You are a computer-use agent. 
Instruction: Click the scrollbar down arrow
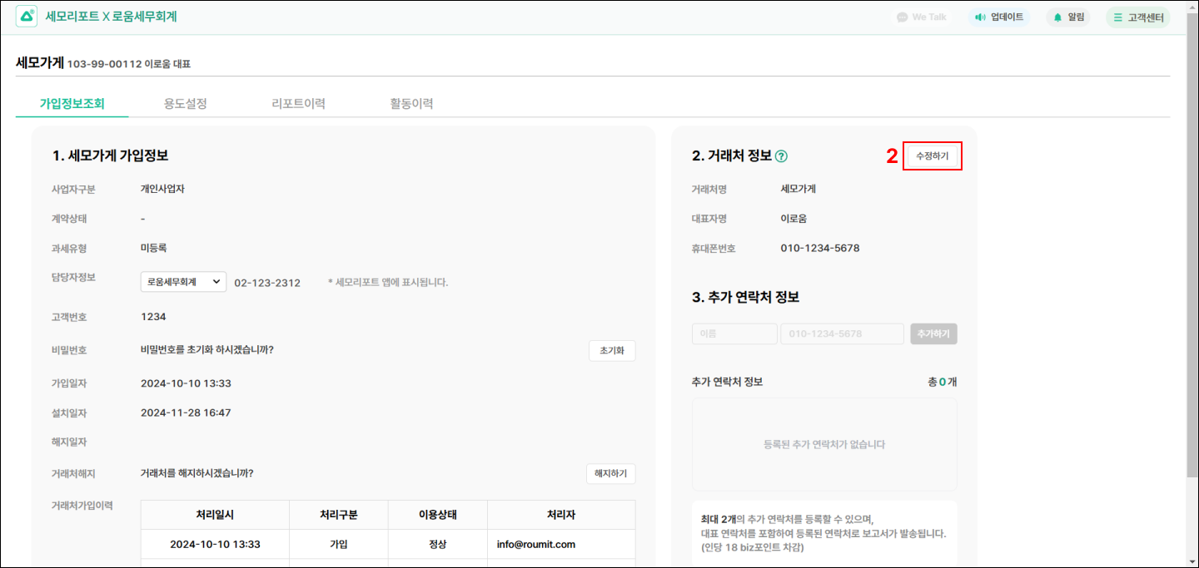[x=1192, y=561]
